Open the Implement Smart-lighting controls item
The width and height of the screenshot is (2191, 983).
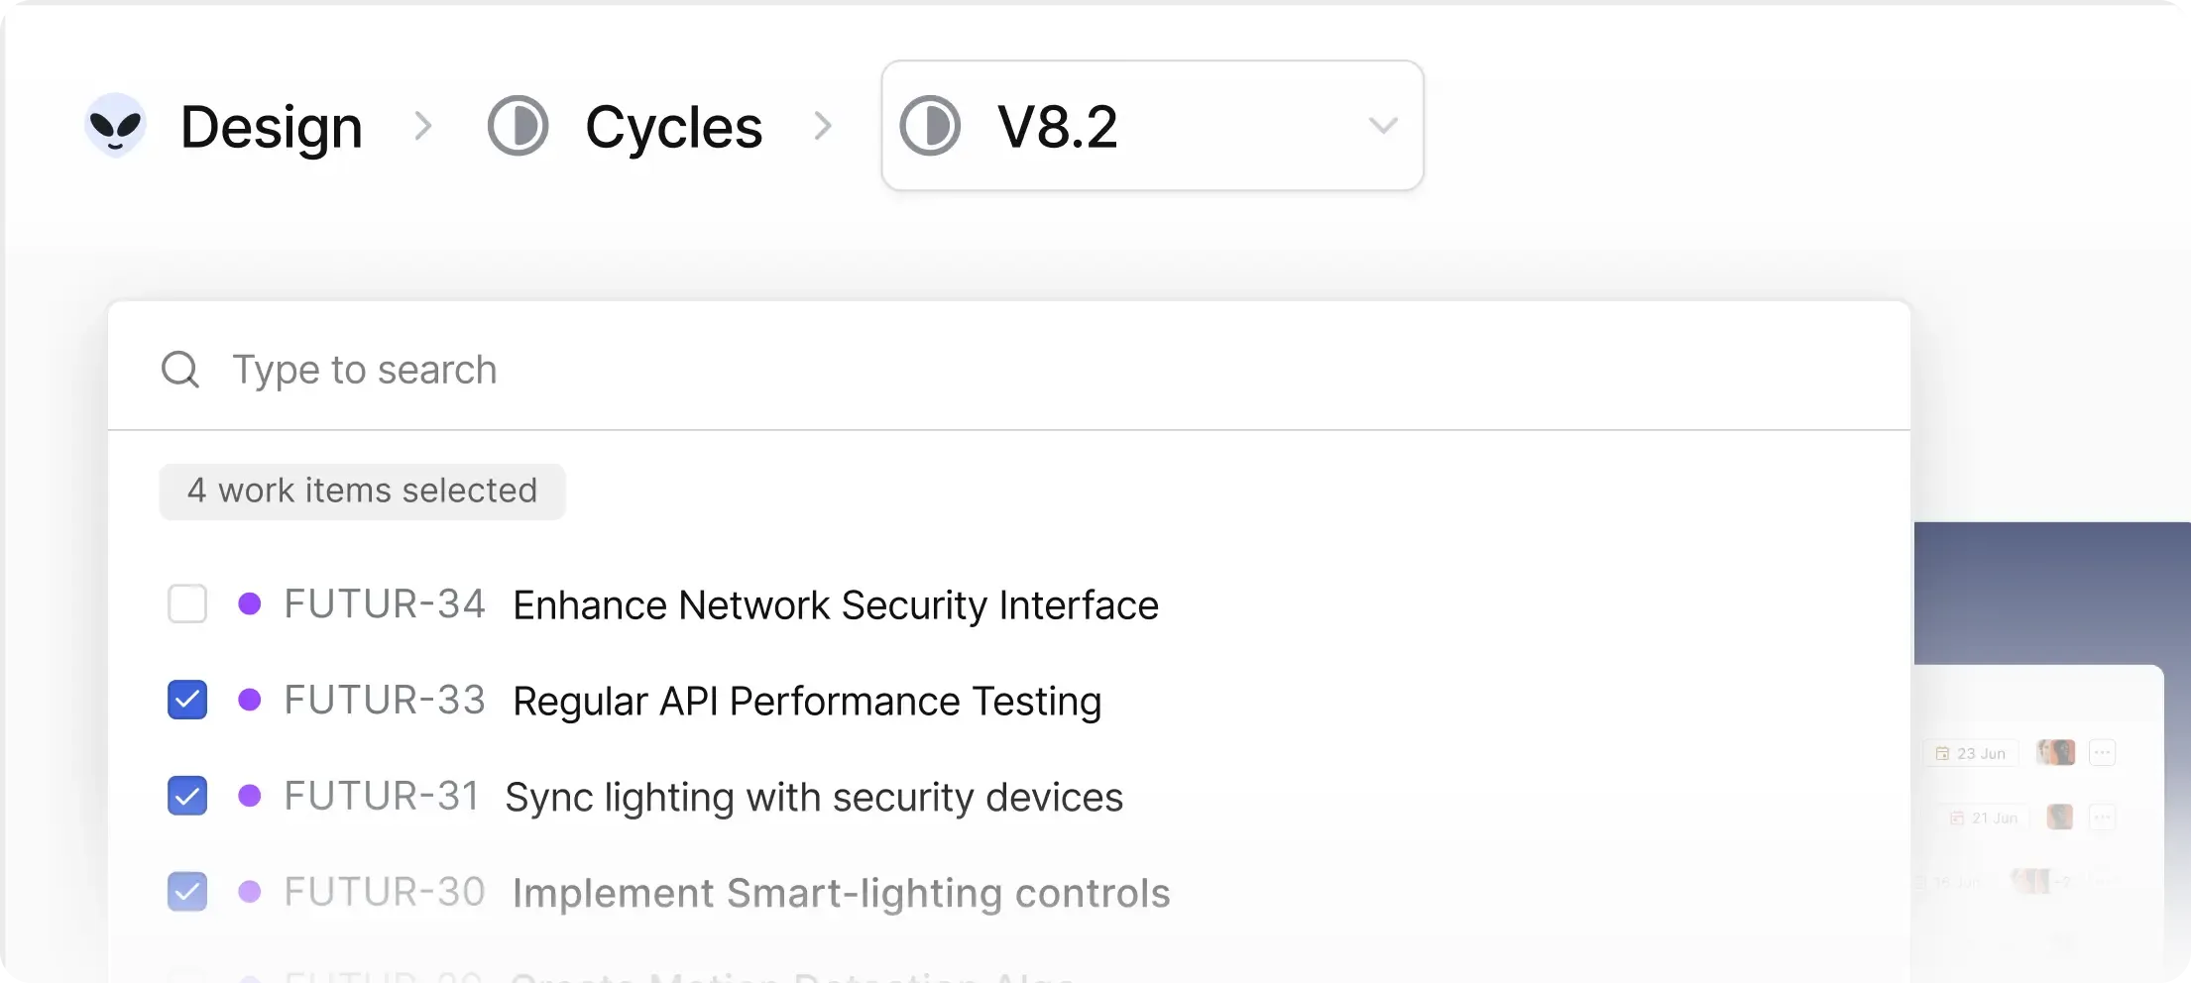click(841, 892)
